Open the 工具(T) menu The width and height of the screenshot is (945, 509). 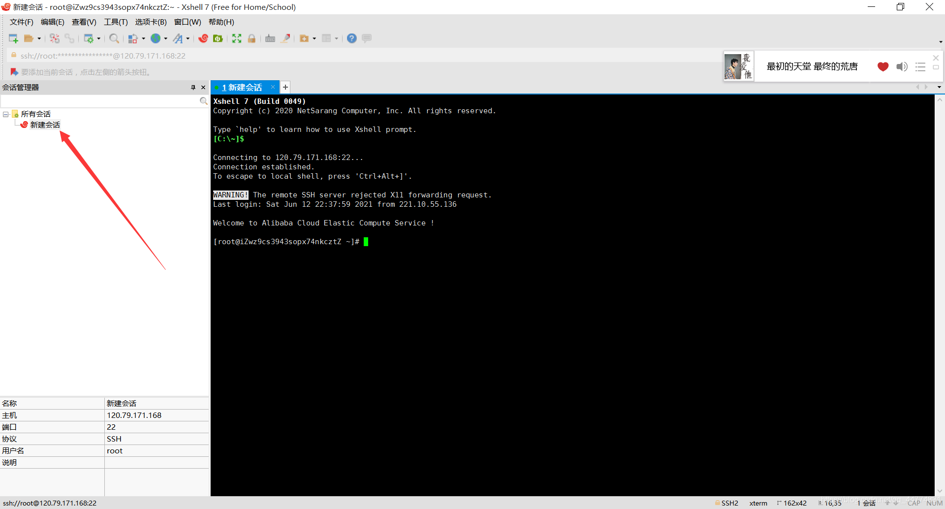click(x=116, y=22)
